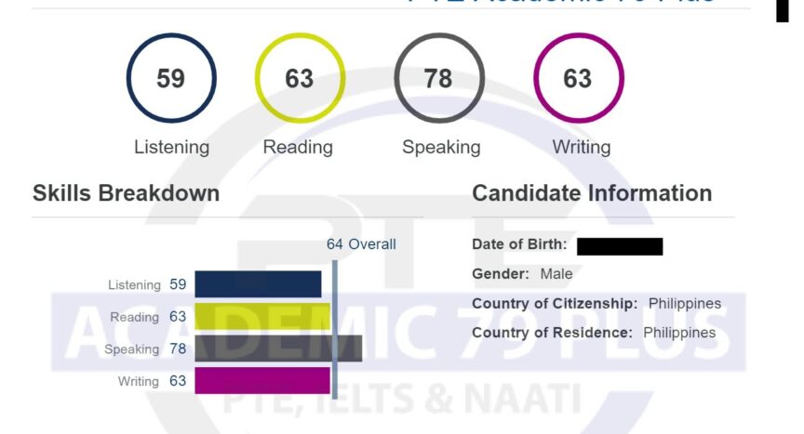Select the Country of Residence value Philippines

[x=679, y=333]
